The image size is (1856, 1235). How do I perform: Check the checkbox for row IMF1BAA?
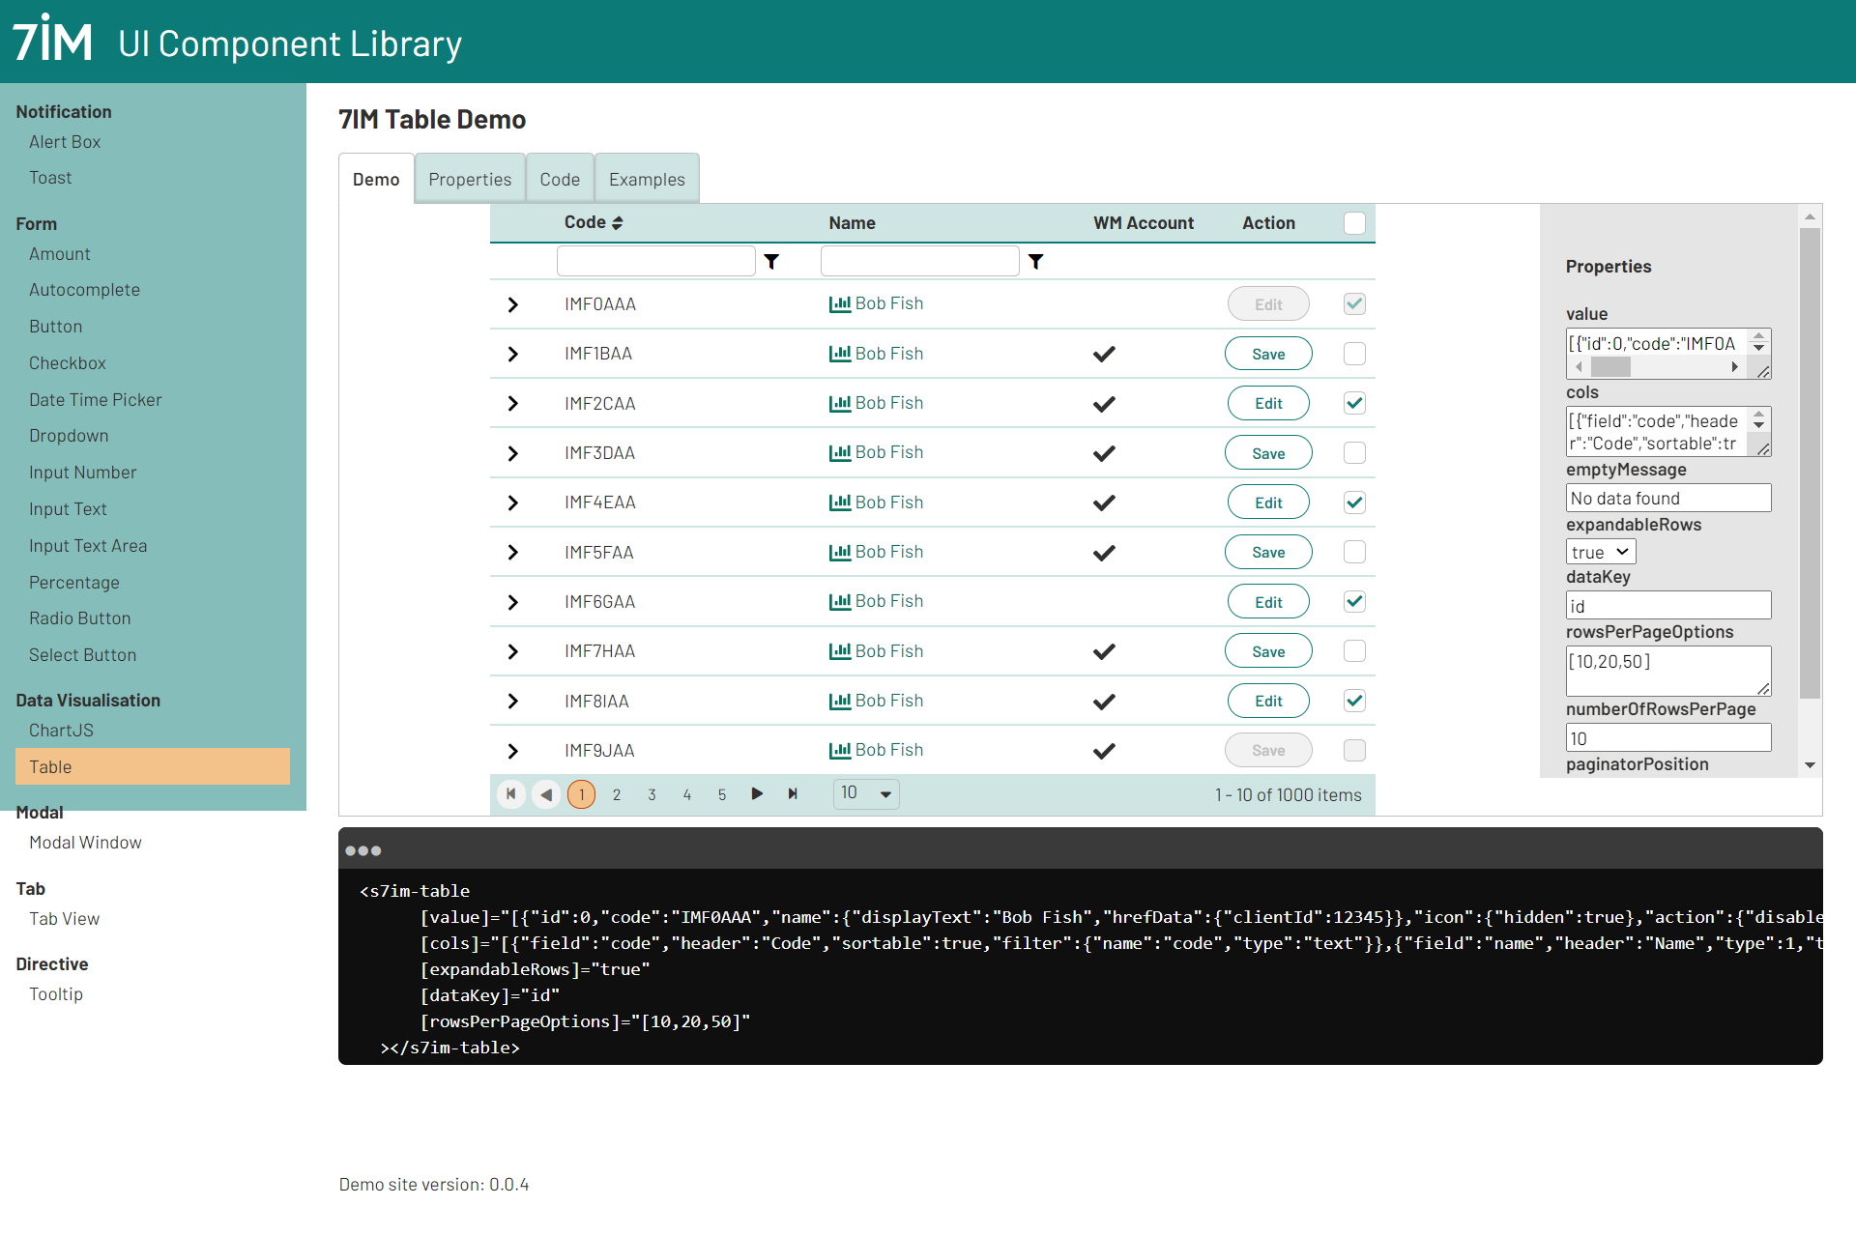pos(1354,354)
